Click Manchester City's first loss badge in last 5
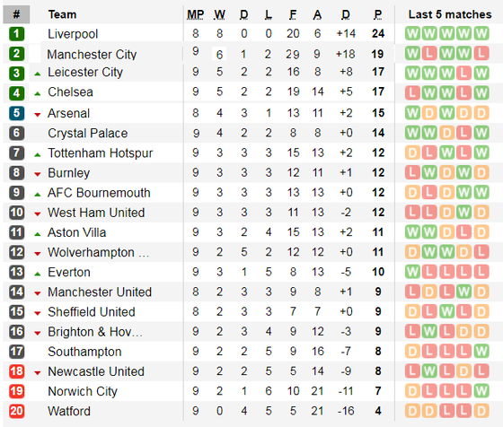The width and height of the screenshot is (503, 427). [429, 54]
